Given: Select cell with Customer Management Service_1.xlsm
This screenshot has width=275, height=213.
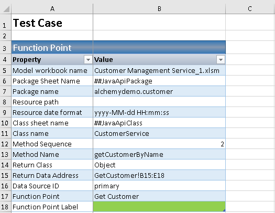Looking at the screenshot, I should coord(159,70).
